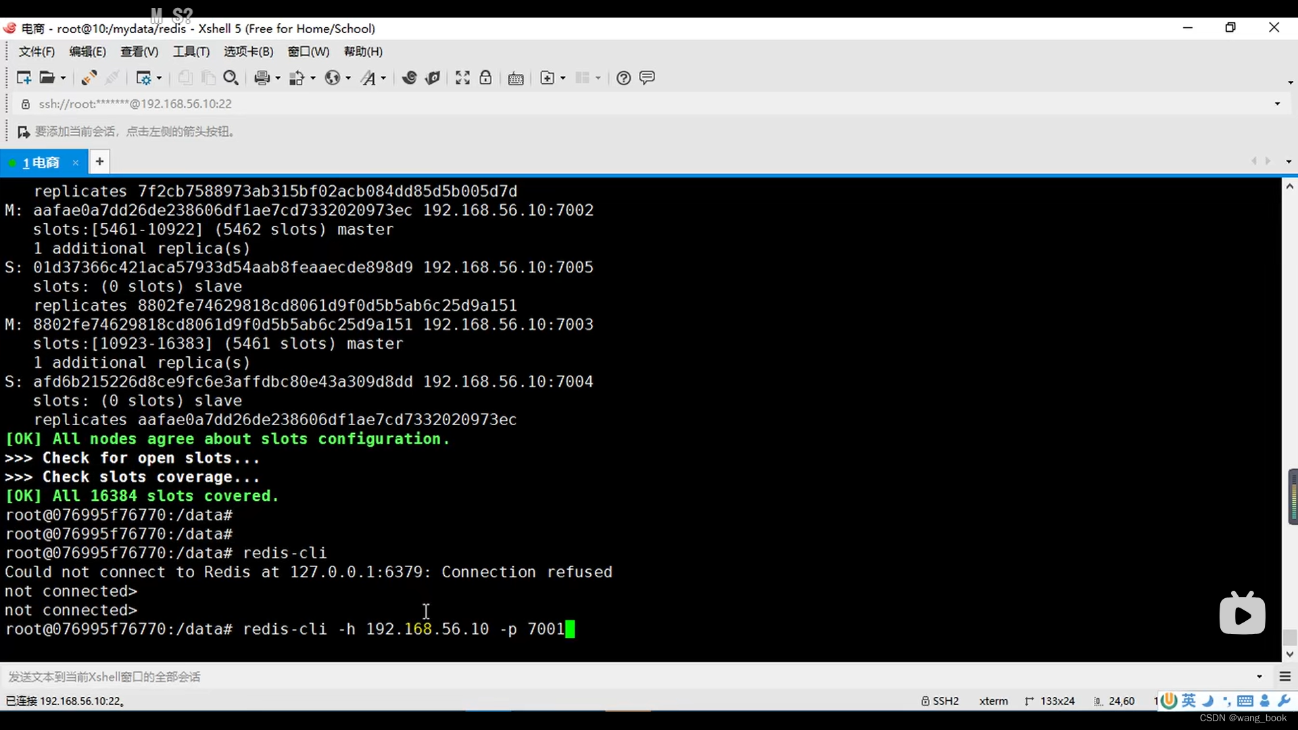Click the chat feedback bubble icon
The height and width of the screenshot is (730, 1298).
click(647, 78)
